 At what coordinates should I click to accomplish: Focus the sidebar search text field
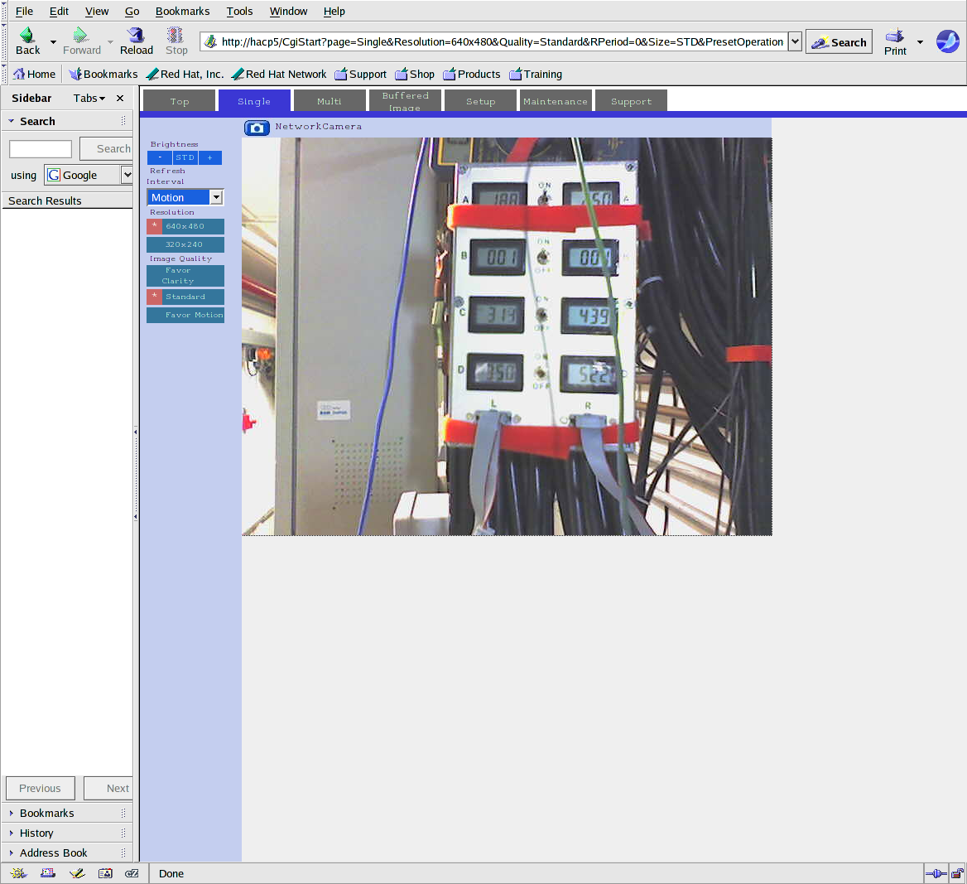41,149
